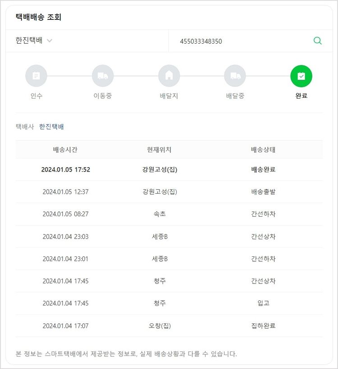The height and width of the screenshot is (369, 338).
Task: Click the 배달지 house step icon
Action: [x=169, y=76]
